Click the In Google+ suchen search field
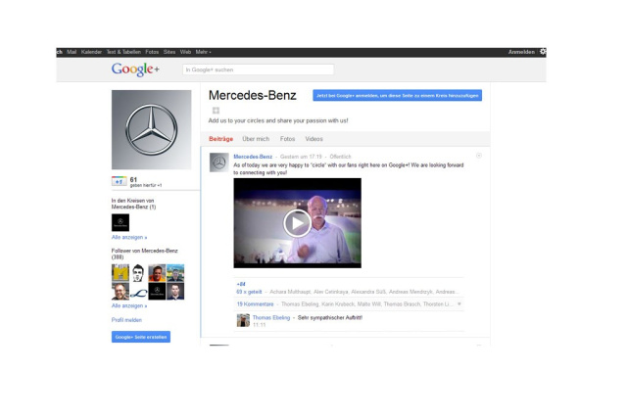 pyautogui.click(x=258, y=70)
